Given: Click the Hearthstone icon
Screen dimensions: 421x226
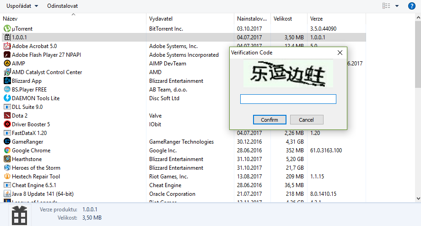Looking at the screenshot, I should coord(7,159).
